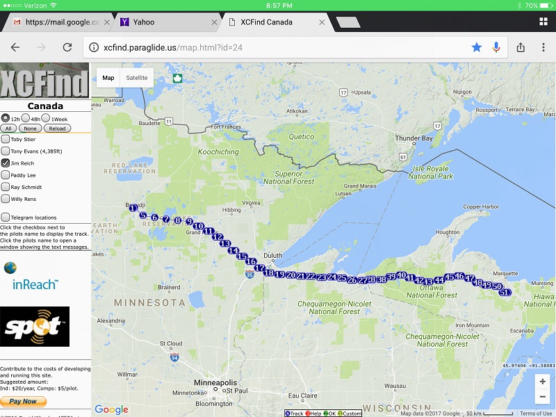Image resolution: width=556 pixels, height=417 pixels.
Task: Check the Toby Stier checkbox
Action: tap(6, 138)
